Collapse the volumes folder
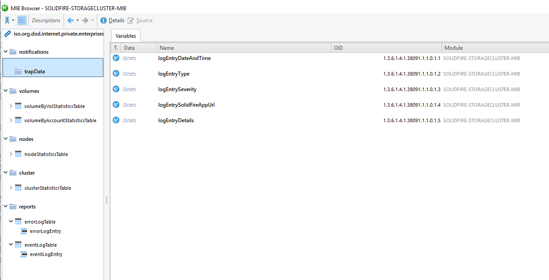The image size is (549, 280). (5, 91)
